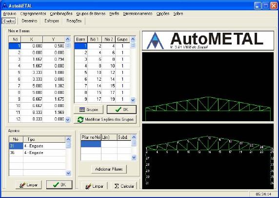Select Nó 1 value 17 in Barra 9
279x198 pixels.
(x=95, y=99)
